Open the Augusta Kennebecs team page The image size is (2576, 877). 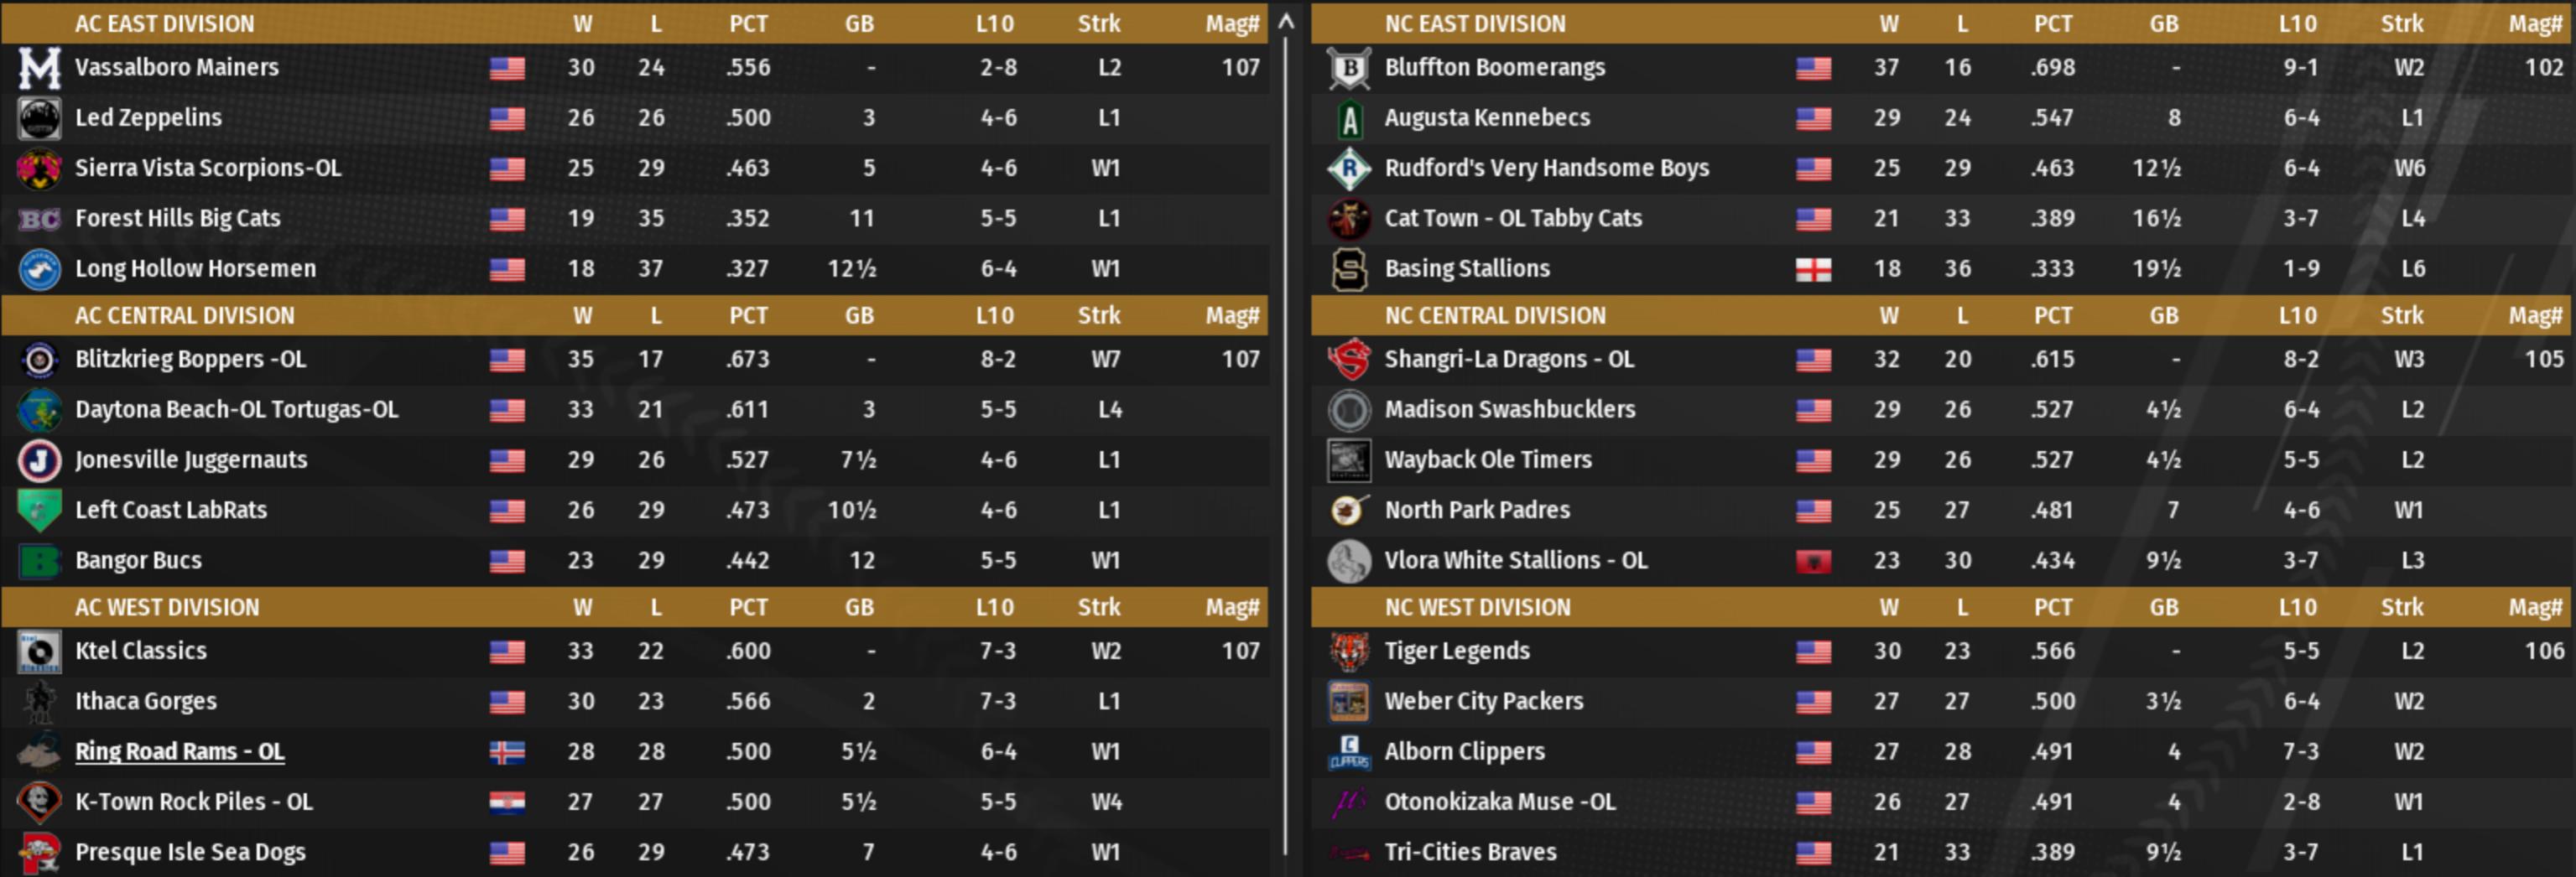(x=1487, y=118)
